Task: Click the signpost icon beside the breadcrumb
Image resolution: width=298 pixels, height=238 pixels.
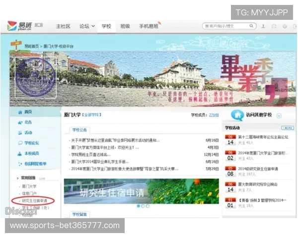Action: pos(16,45)
